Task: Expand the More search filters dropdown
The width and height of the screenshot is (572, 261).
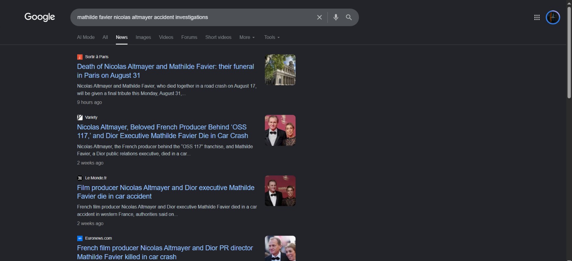Action: coord(247,37)
